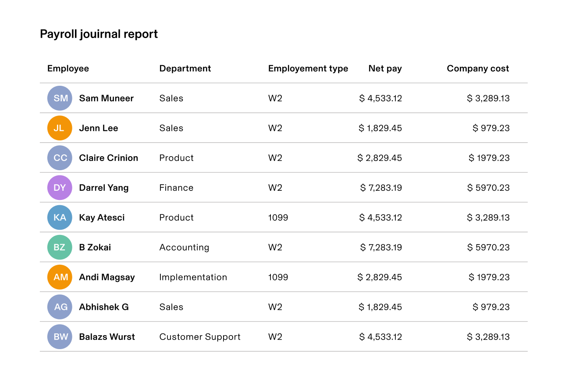
Task: Click the SM avatar for Sam Muneer
Action: tap(60, 98)
